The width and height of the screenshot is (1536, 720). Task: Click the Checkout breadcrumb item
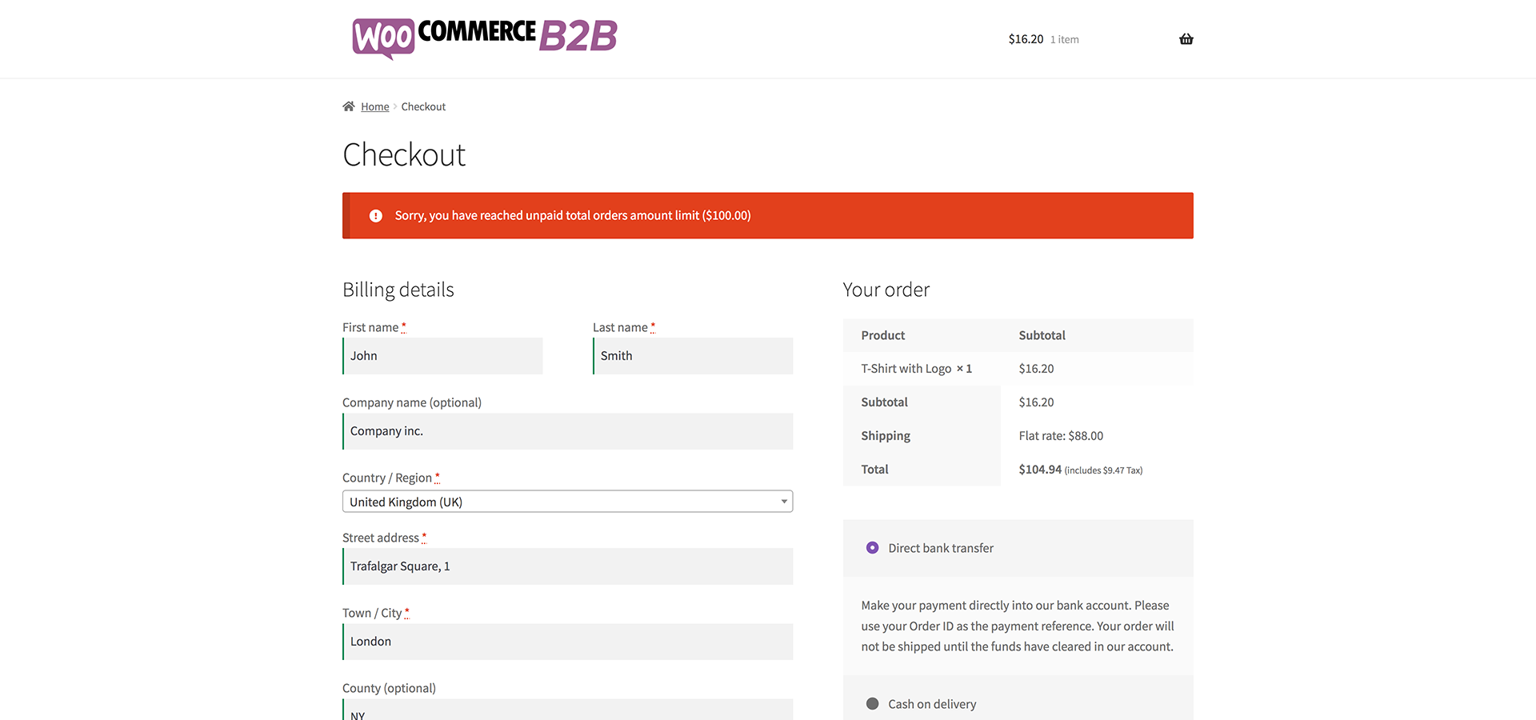[423, 107]
